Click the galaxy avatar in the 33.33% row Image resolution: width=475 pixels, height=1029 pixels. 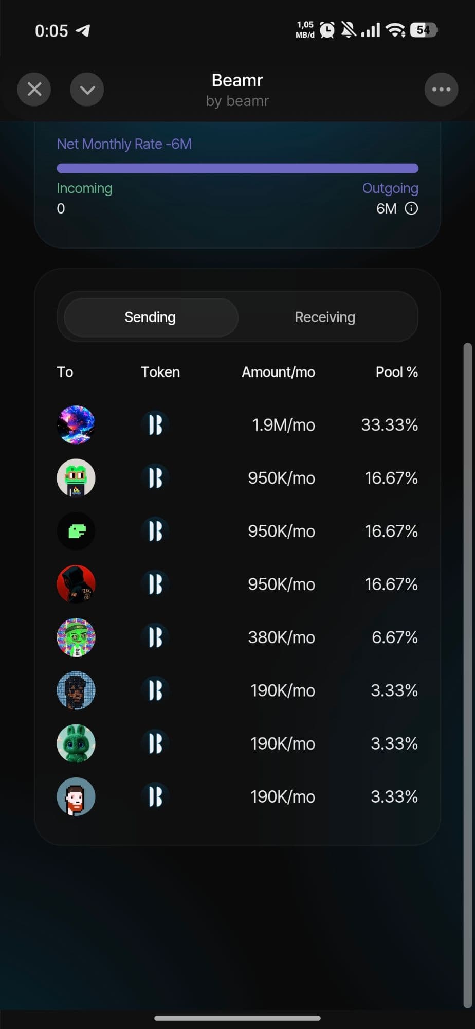tap(76, 425)
